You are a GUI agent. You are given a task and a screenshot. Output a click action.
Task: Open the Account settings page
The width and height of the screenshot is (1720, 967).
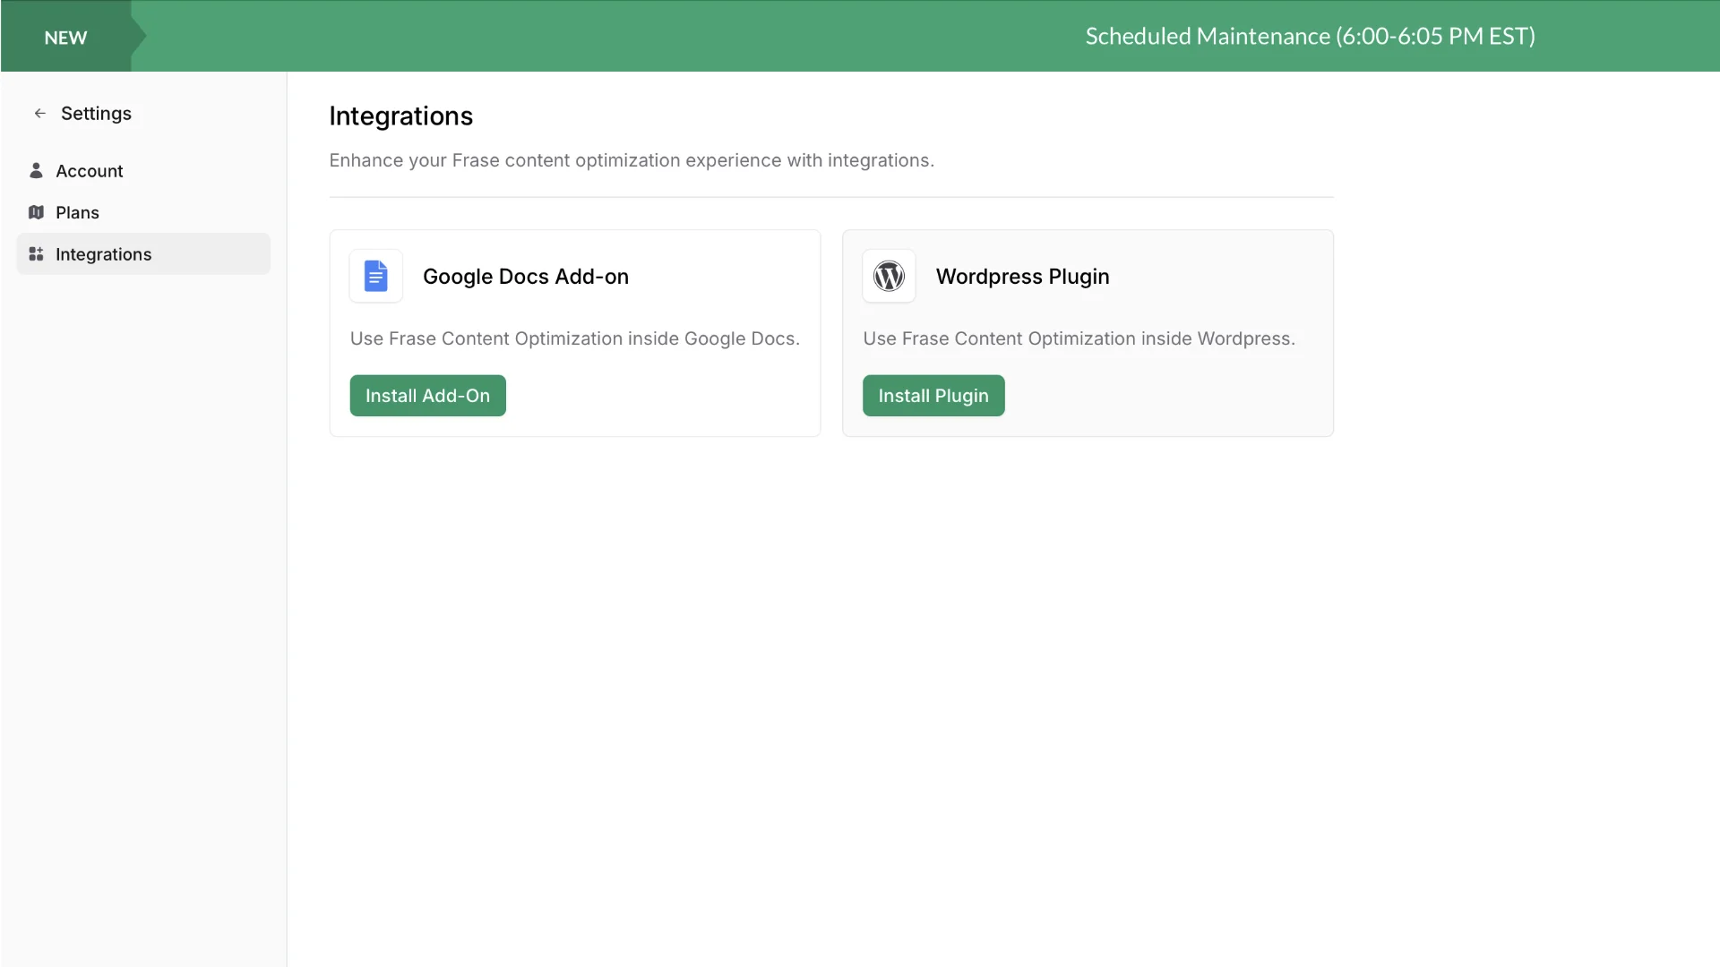[x=90, y=171]
